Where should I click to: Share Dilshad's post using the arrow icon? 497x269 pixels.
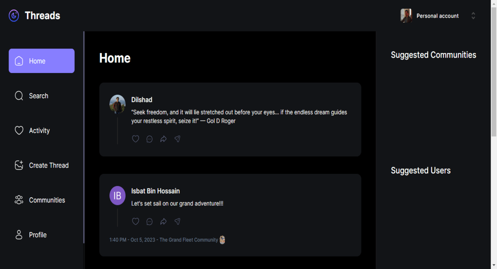click(x=163, y=139)
